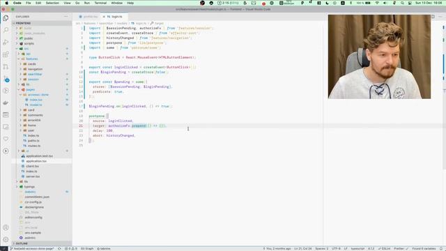
Task: Click Git Graph in status bar
Action: (87, 249)
